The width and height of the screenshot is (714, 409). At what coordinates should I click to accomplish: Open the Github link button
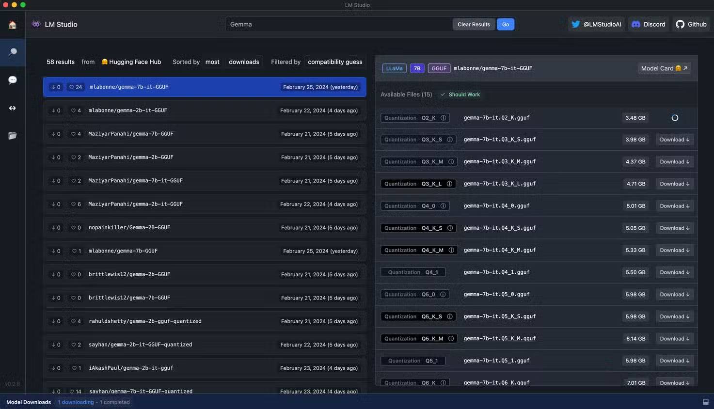[691, 24]
